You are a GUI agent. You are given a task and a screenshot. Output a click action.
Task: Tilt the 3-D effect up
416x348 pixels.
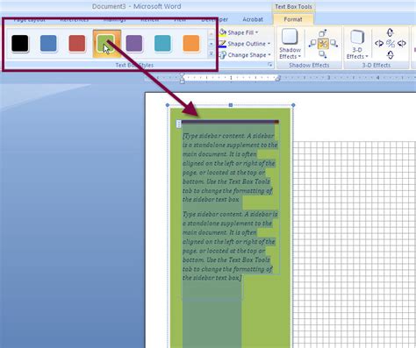click(x=391, y=32)
